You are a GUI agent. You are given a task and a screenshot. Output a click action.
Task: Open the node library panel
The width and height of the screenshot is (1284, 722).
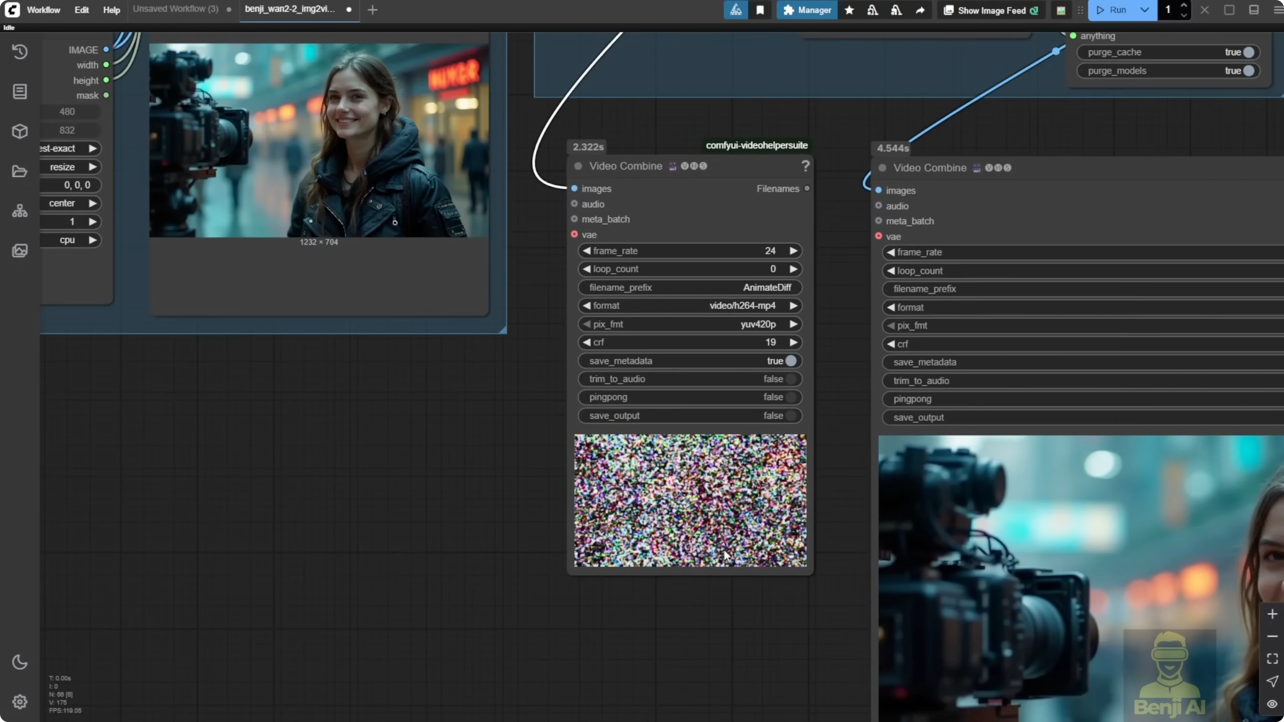pos(20,92)
